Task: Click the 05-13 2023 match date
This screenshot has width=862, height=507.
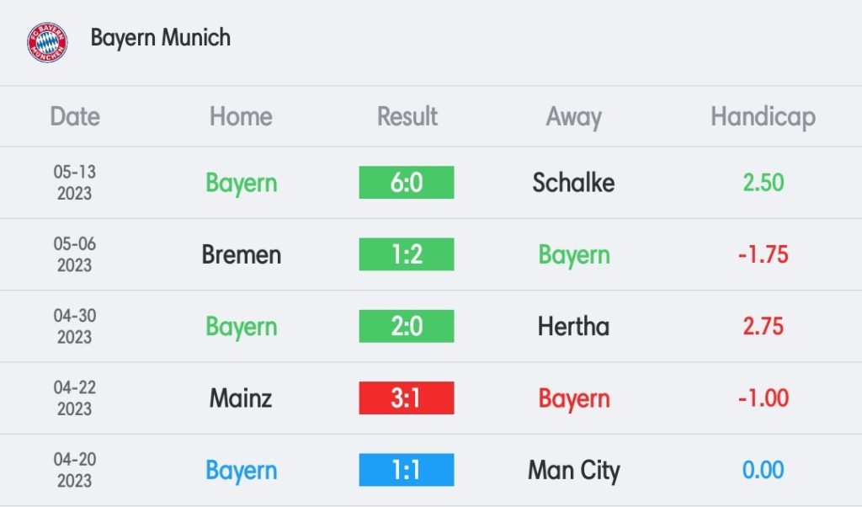Action: click(x=75, y=183)
